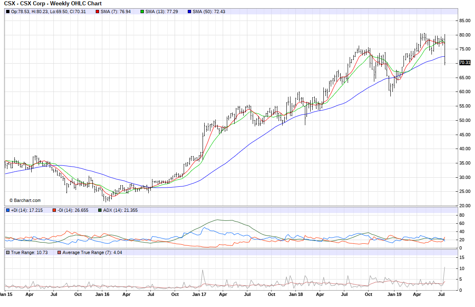This screenshot has height=307, width=475.
Task: Click the '+DI (14): 17.215' legend label
Action: coord(27,210)
